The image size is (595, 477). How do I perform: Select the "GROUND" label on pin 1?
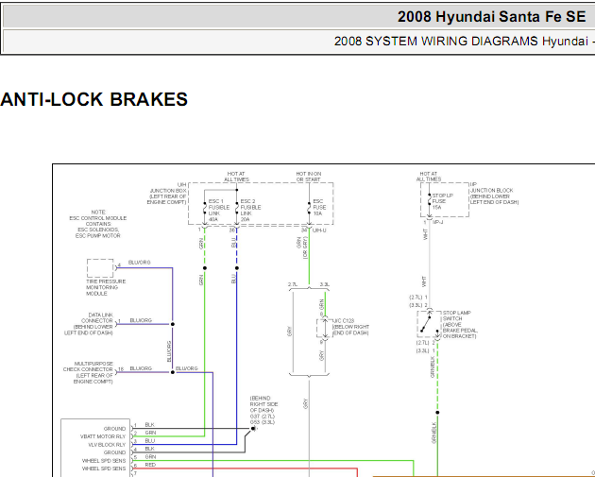114,429
